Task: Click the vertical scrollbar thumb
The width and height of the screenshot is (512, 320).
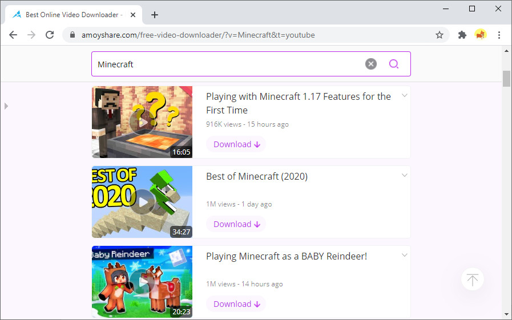Action: click(x=506, y=78)
